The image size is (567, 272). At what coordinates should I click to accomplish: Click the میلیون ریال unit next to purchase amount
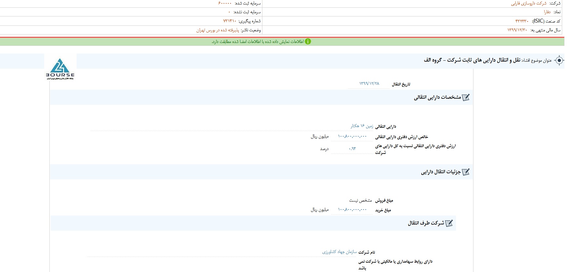tap(320, 210)
